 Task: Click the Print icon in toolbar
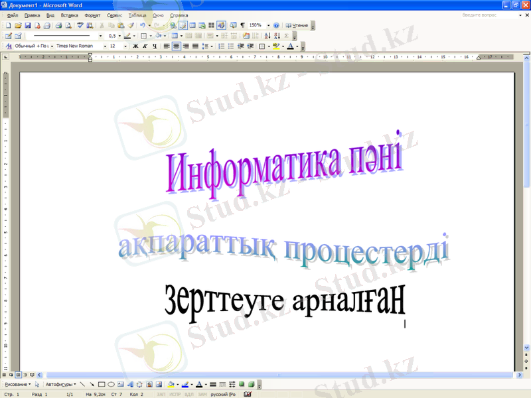click(58, 25)
